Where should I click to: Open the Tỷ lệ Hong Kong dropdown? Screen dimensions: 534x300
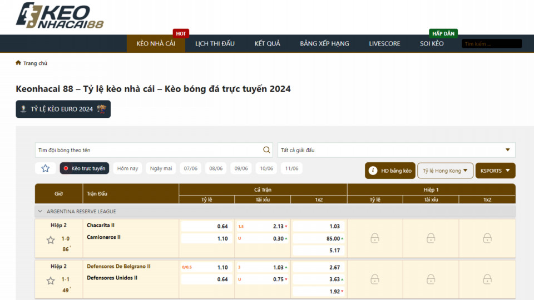(x=445, y=171)
